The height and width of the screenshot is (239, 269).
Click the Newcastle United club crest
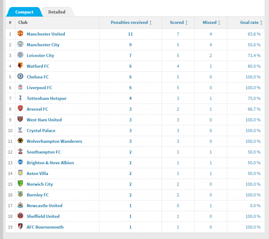pyautogui.click(x=20, y=205)
